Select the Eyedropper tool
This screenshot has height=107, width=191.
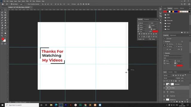[x=2, y=18]
